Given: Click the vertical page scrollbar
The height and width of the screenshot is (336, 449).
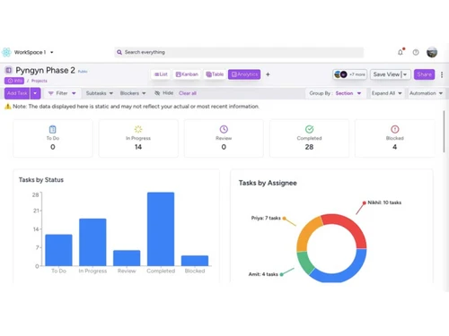Looking at the screenshot, I should click(x=444, y=132).
